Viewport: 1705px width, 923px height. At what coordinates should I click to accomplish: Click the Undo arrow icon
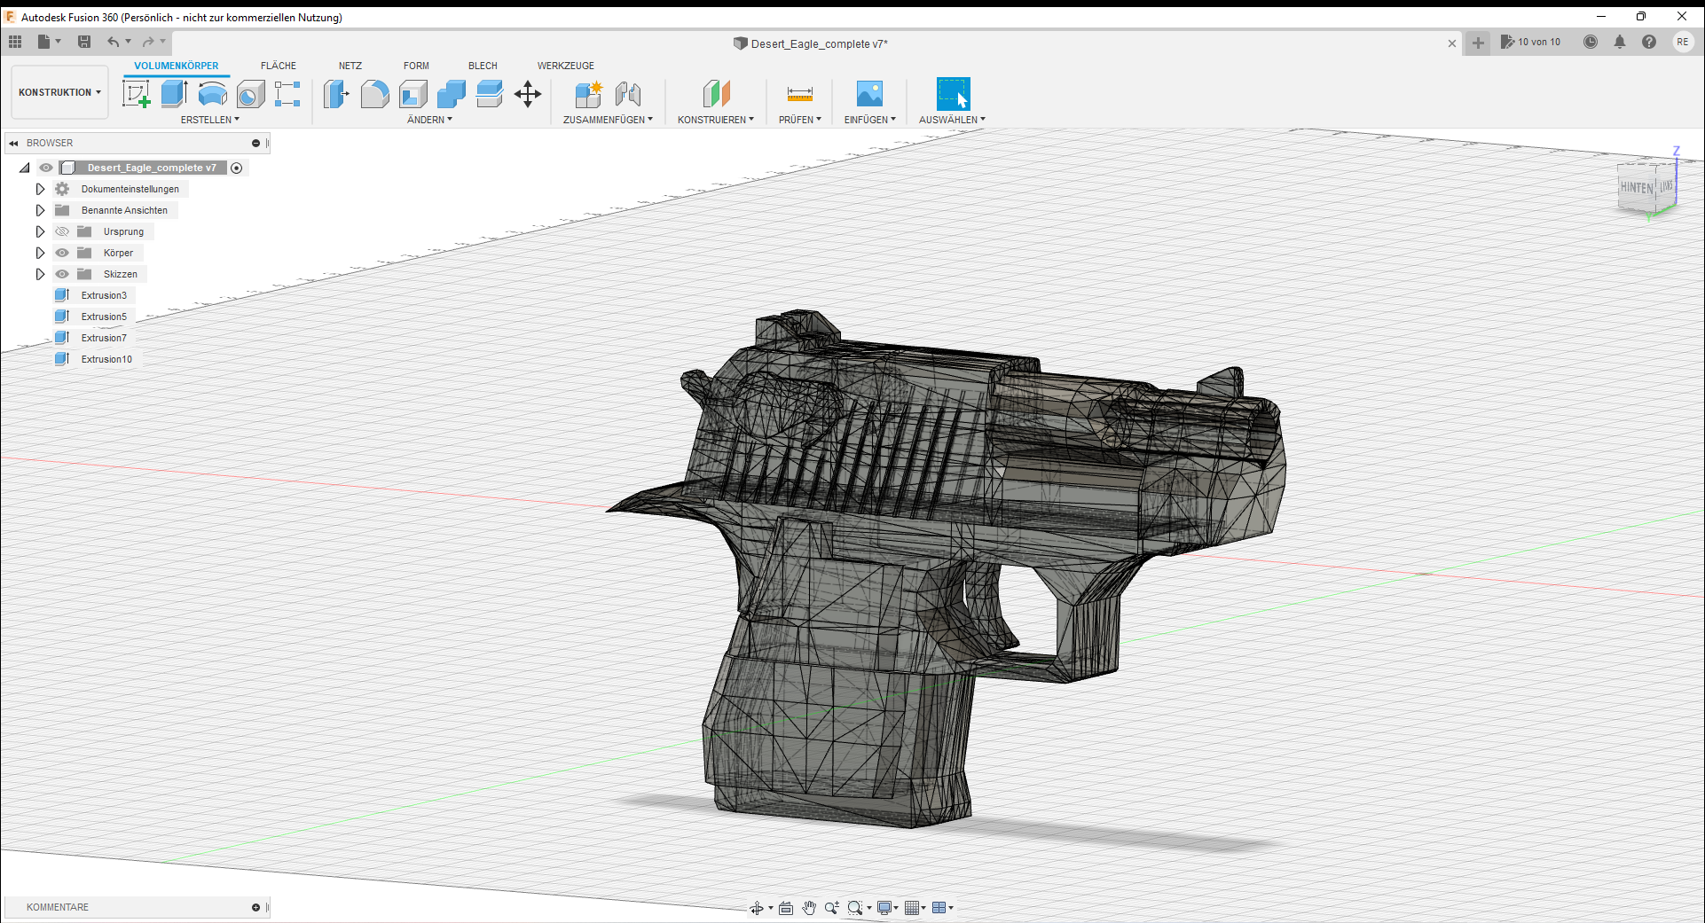113,42
